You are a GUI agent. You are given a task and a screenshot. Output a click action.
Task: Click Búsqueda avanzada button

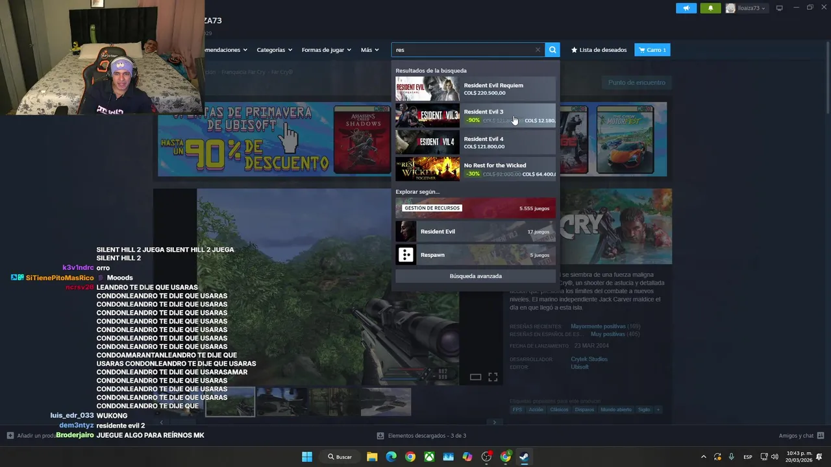point(475,276)
